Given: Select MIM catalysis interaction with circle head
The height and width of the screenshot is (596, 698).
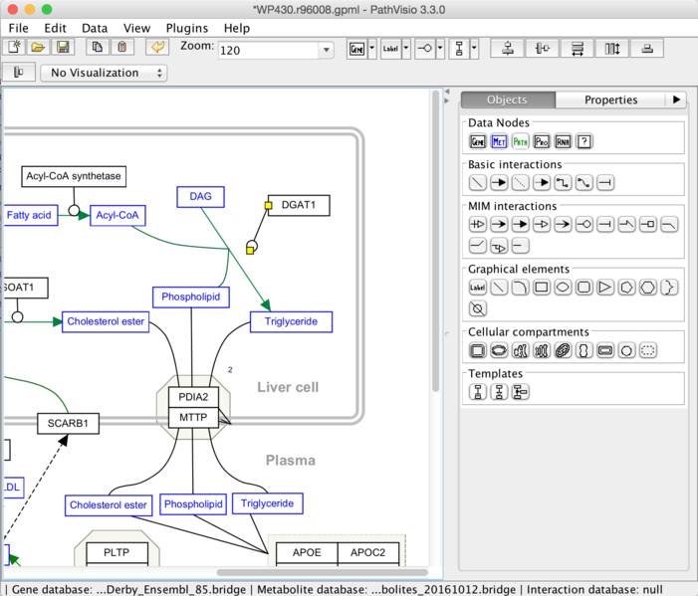Looking at the screenshot, I should (584, 224).
